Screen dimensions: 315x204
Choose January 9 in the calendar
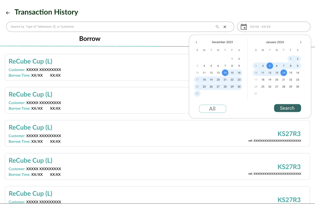point(298,66)
